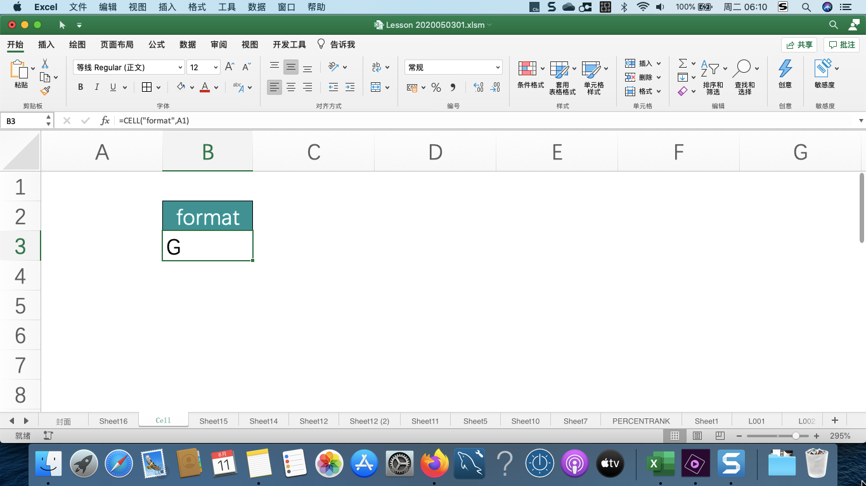866x486 pixels.
Task: Expand Sort and Filter (排序和筛选) dropdown
Action: tap(725, 68)
